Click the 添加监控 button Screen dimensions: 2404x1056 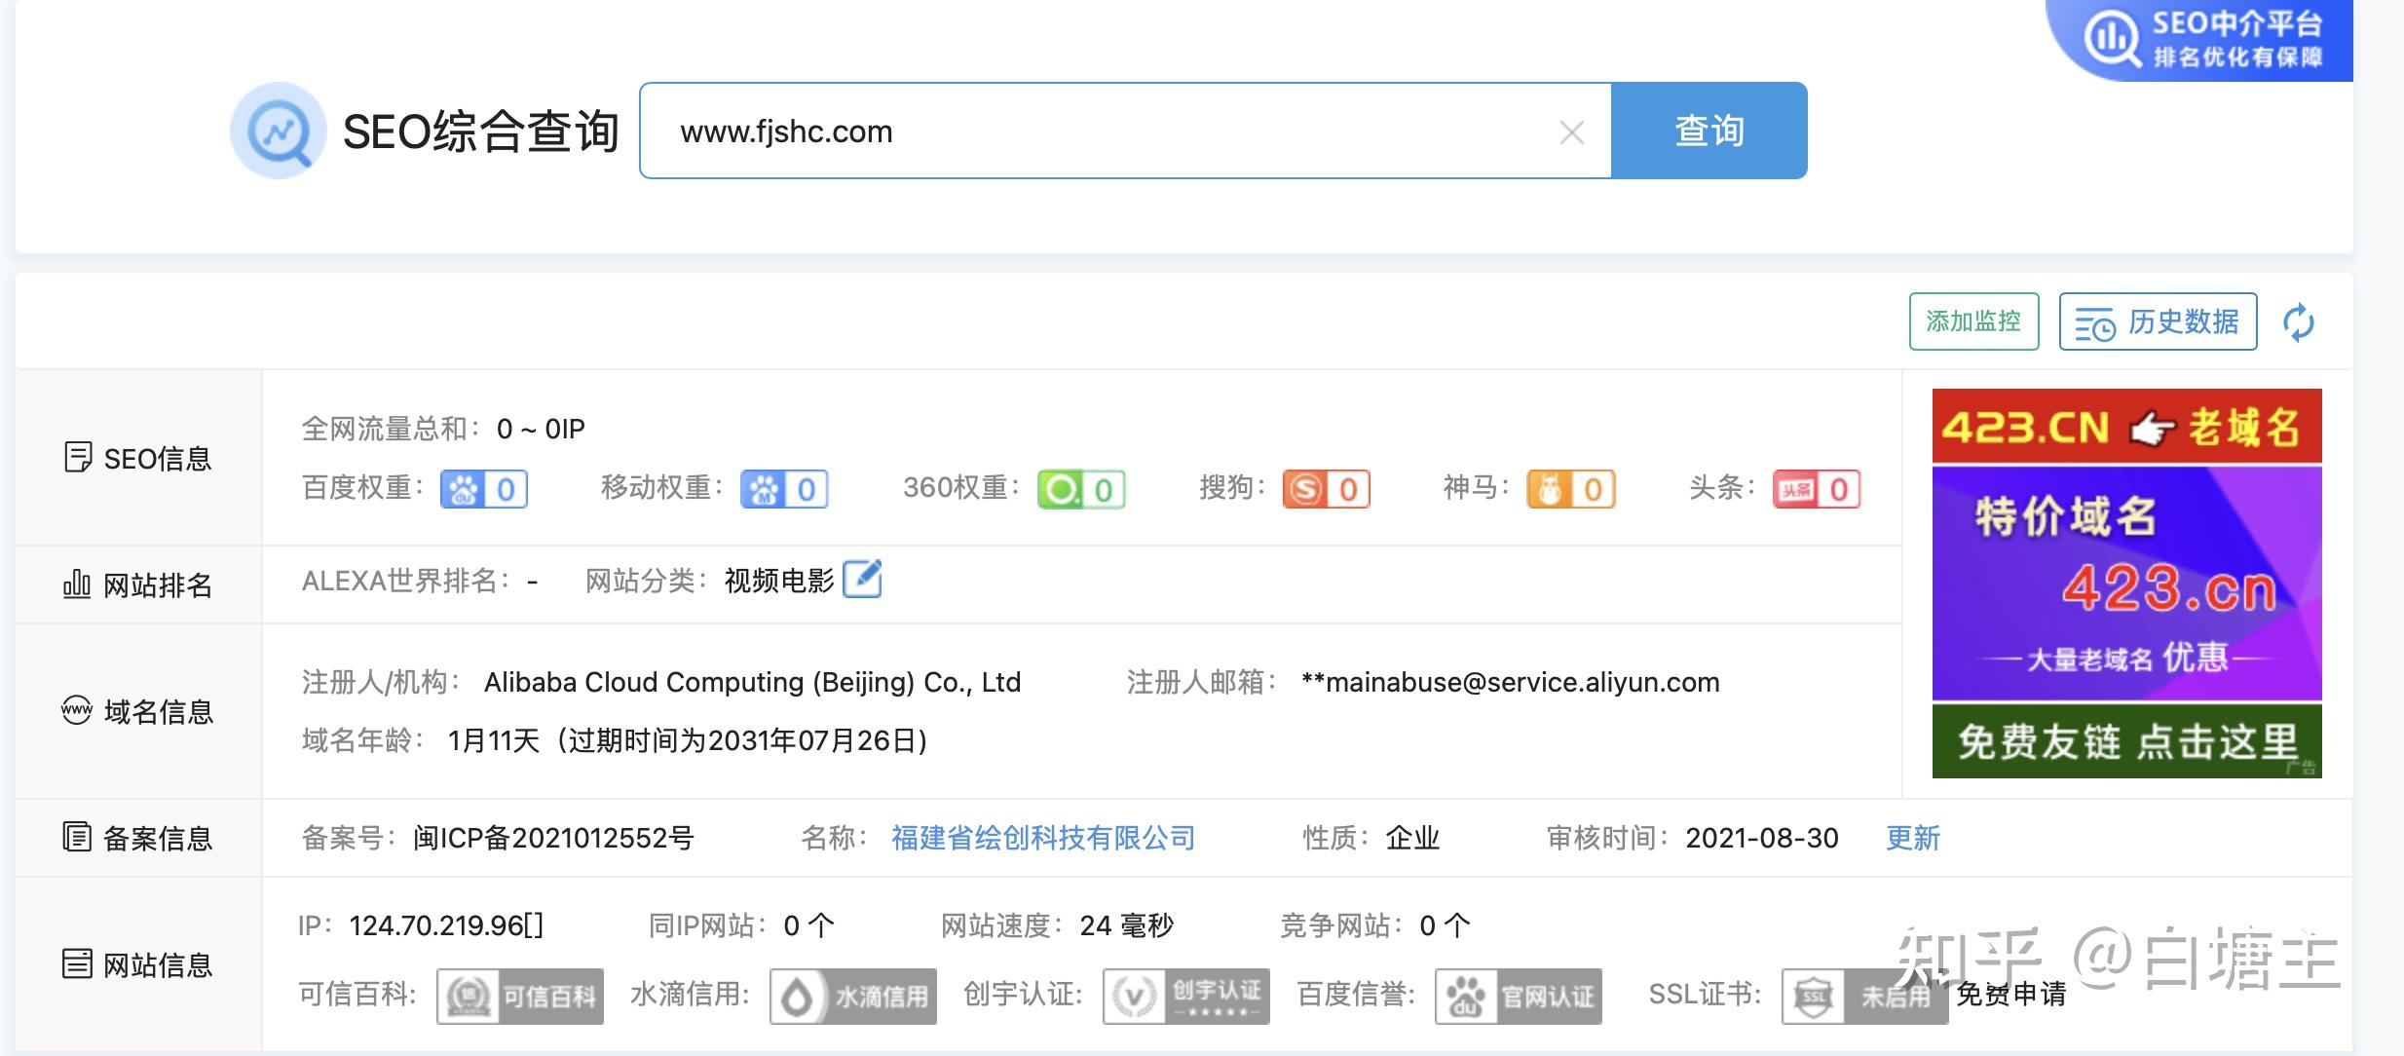point(1973,321)
